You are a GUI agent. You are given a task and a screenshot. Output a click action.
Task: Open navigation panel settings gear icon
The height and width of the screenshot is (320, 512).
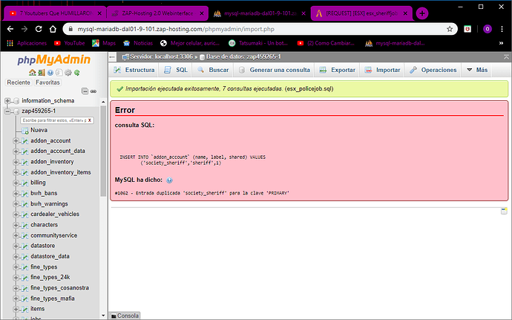point(68,73)
